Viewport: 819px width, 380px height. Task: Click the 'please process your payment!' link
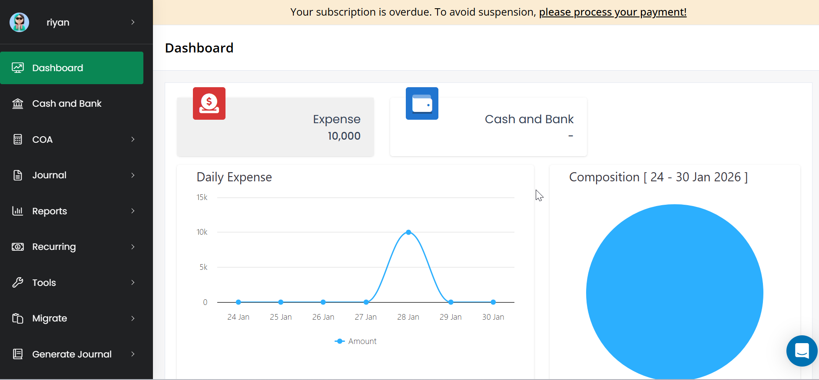point(613,12)
